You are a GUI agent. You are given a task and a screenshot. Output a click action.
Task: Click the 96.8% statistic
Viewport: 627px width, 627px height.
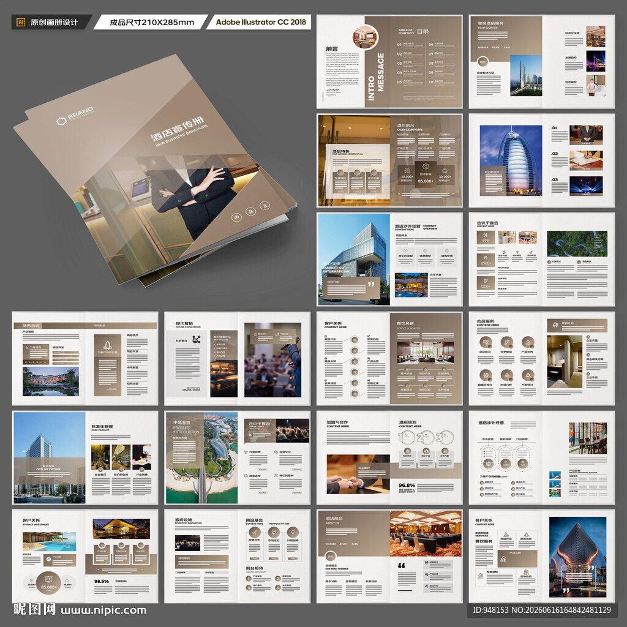pyautogui.click(x=407, y=485)
